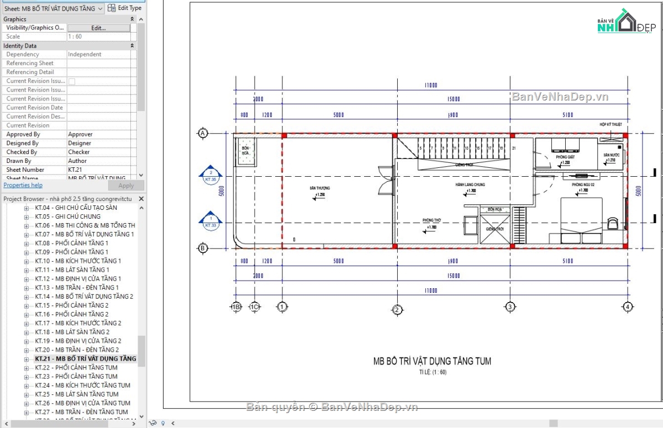Image resolution: width=663 pixels, height=428 pixels.
Task: Click the Properties panel scrollbar down arrow
Action: tap(141, 175)
